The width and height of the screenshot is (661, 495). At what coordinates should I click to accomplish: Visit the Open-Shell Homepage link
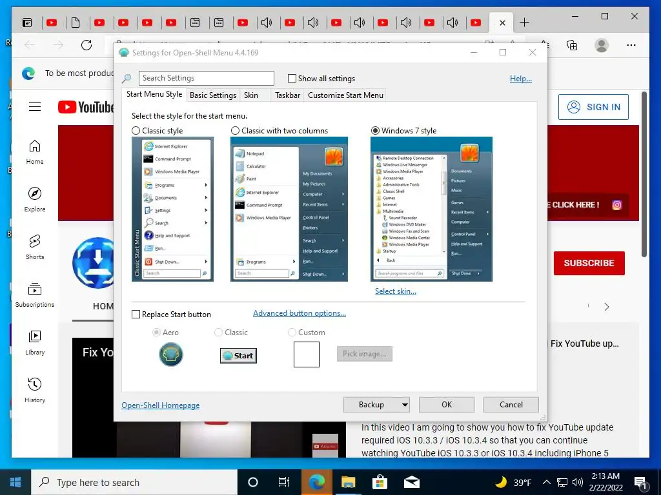160,405
